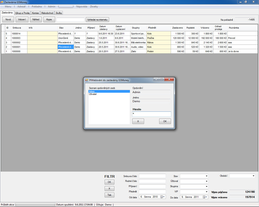Switch to the Maloobchod tab

click(47, 13)
